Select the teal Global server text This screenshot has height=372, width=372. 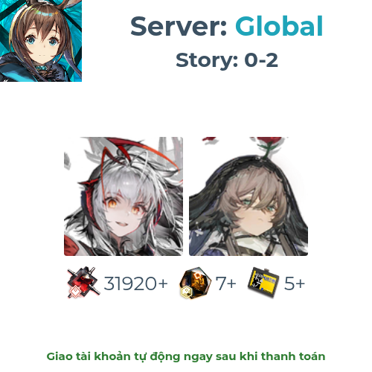[x=279, y=26]
